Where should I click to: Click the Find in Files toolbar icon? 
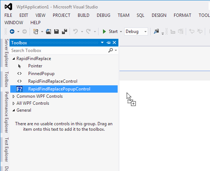point(156,31)
